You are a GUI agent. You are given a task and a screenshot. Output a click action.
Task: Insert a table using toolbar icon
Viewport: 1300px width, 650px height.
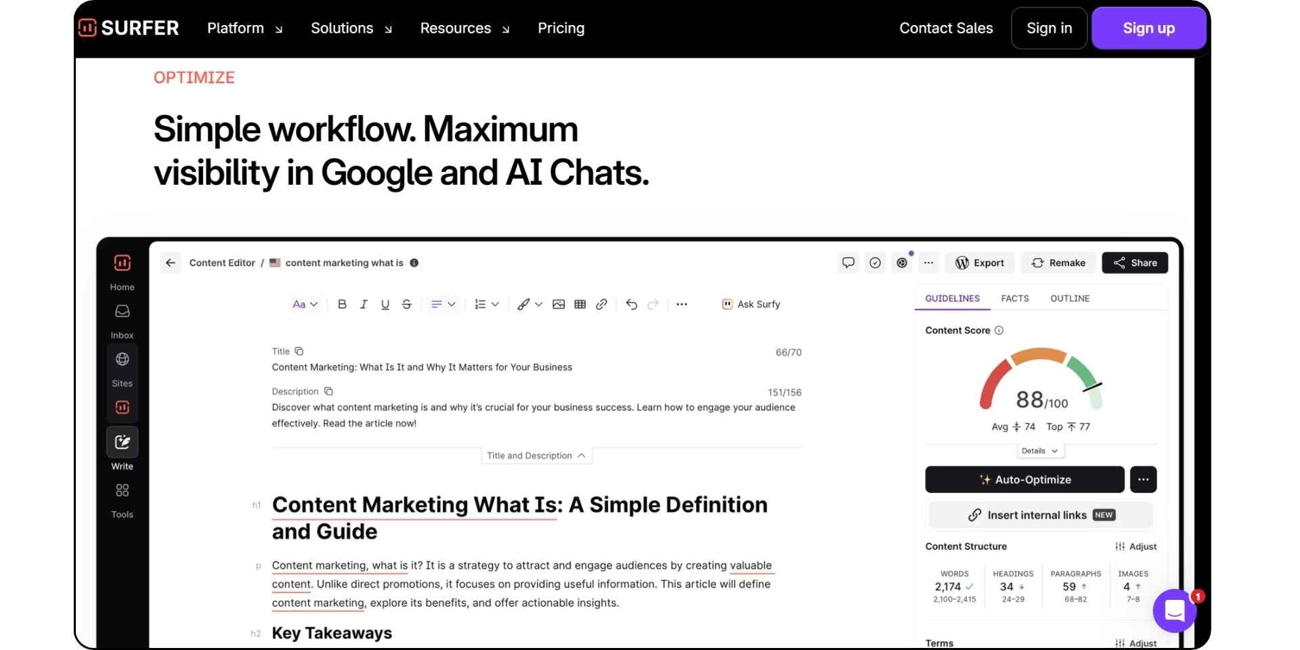[x=580, y=305]
